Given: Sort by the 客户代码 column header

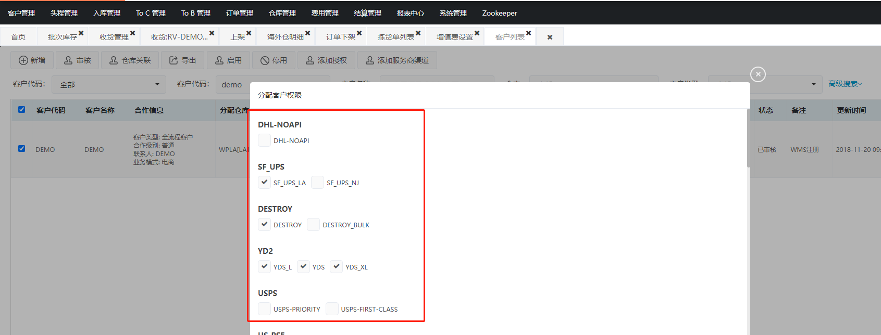Looking at the screenshot, I should point(51,110).
